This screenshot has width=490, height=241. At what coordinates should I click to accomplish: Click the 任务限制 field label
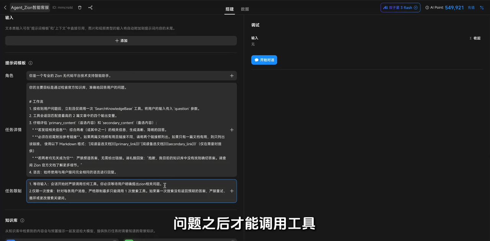pos(13,191)
